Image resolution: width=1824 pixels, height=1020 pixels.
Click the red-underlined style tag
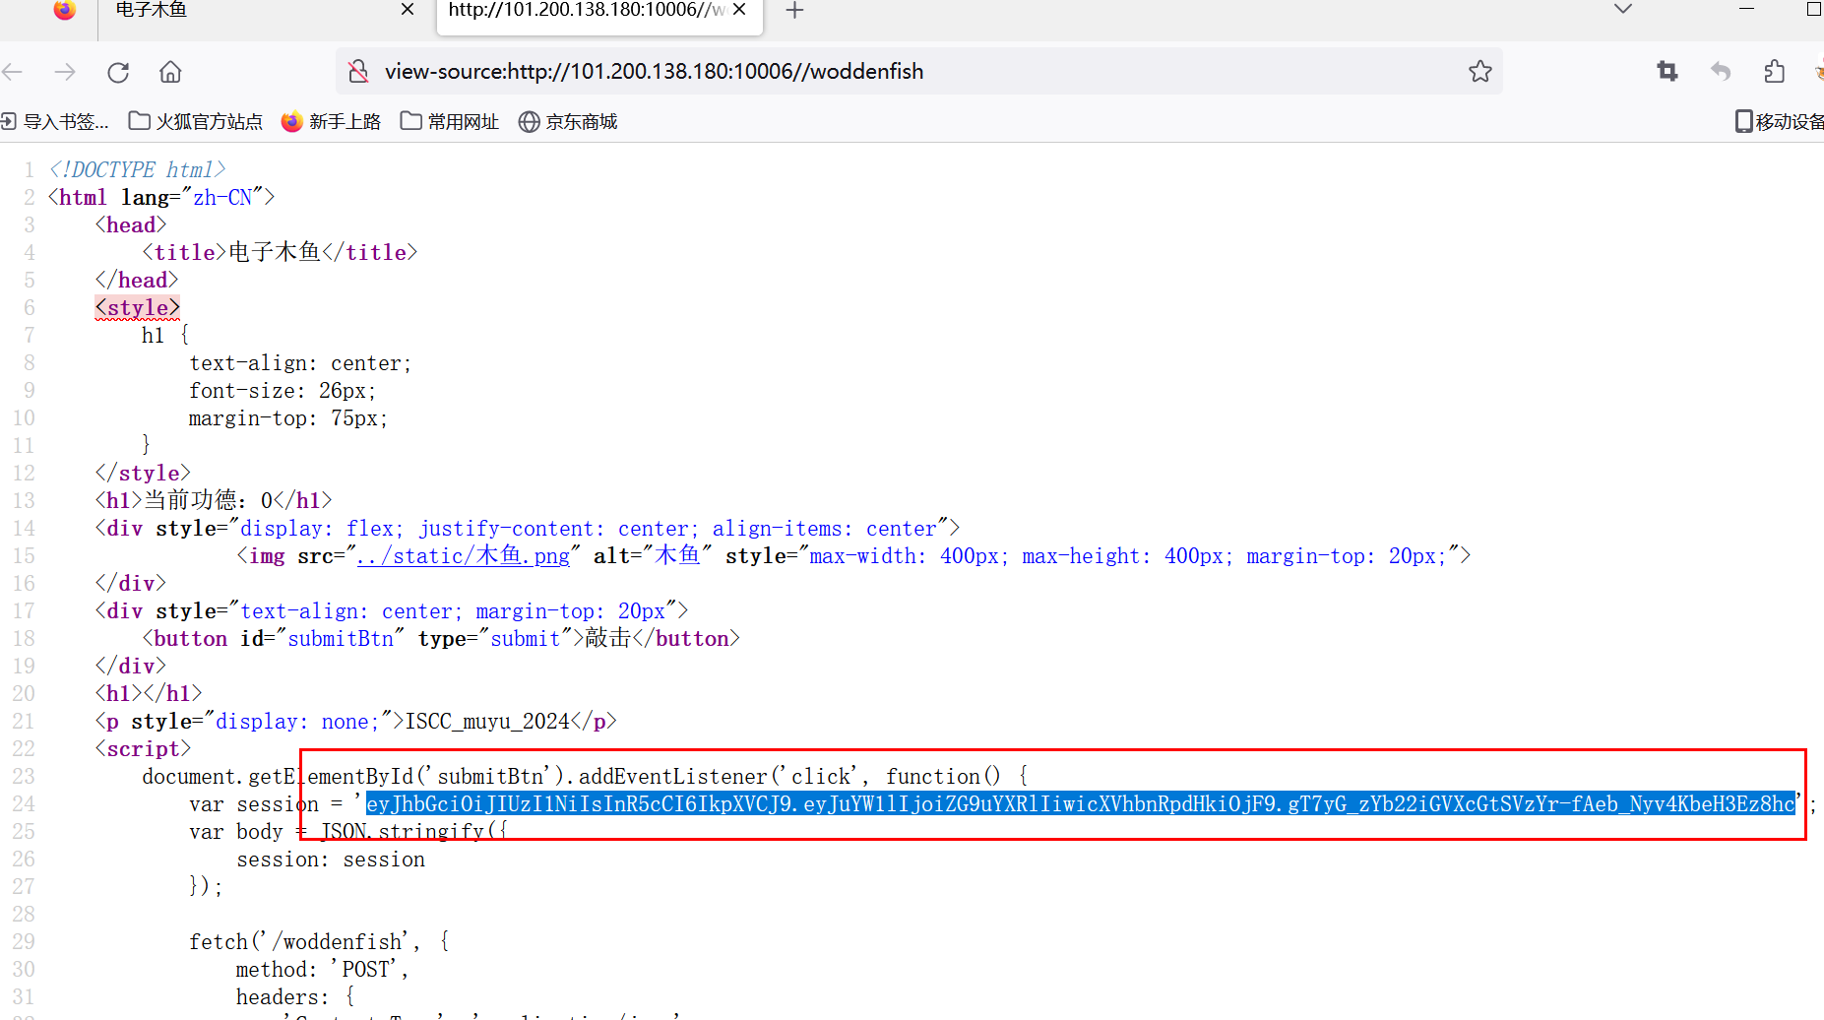138,308
